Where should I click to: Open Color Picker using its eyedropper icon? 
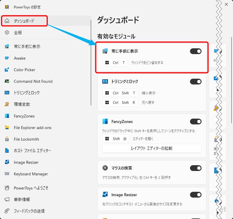coord(7,70)
